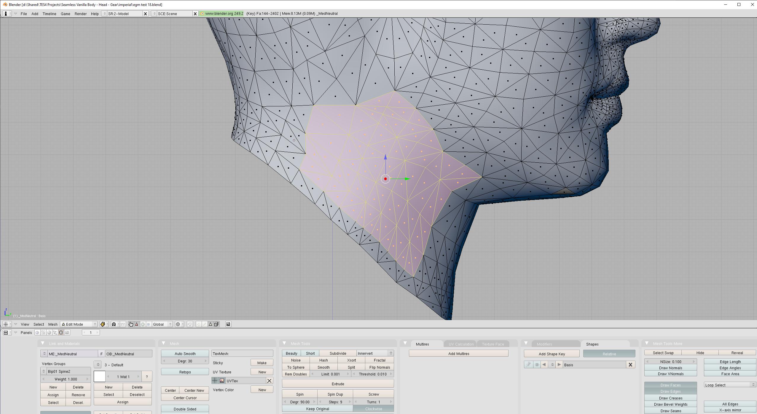Toggle the Basis shape eye icon
757x414 pixels.
tap(536, 365)
